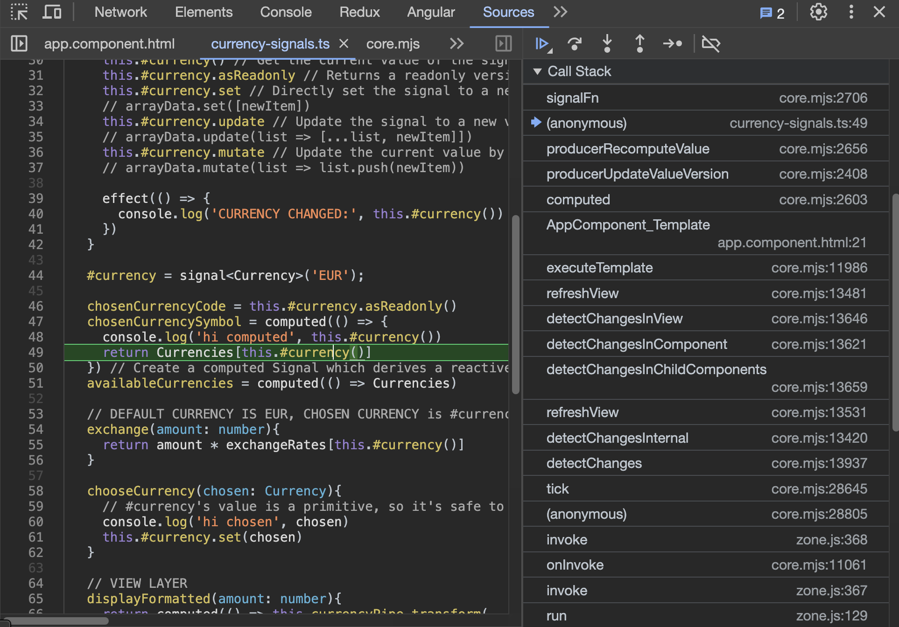899x627 pixels.
Task: Hide the debugger sidebar panel
Action: pos(503,44)
